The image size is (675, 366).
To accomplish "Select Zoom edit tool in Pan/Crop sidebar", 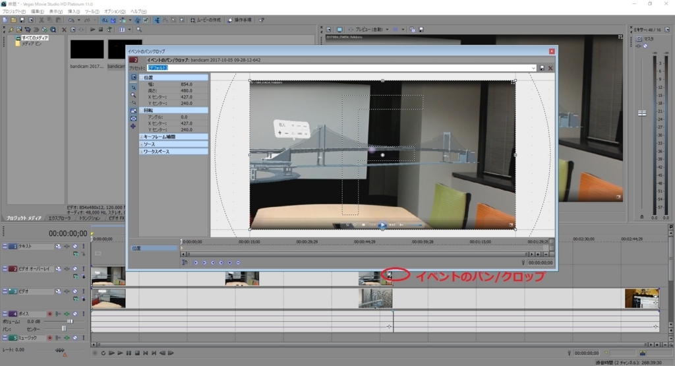I will pyautogui.click(x=133, y=95).
